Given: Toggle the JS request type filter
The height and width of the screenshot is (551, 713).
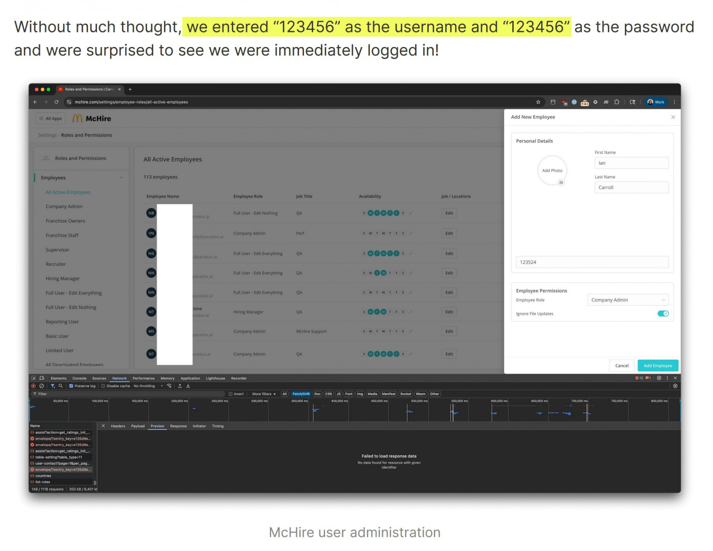Looking at the screenshot, I should coord(339,394).
